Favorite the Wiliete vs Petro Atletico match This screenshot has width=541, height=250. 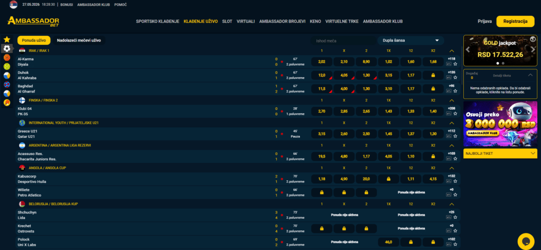pos(455,195)
